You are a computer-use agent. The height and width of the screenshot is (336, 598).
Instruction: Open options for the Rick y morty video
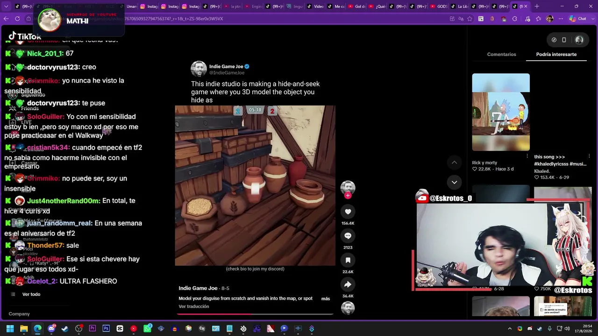tap(527, 156)
